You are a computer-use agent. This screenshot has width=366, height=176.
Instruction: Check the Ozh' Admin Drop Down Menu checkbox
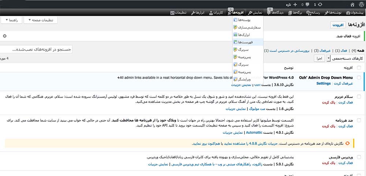[x=359, y=77]
